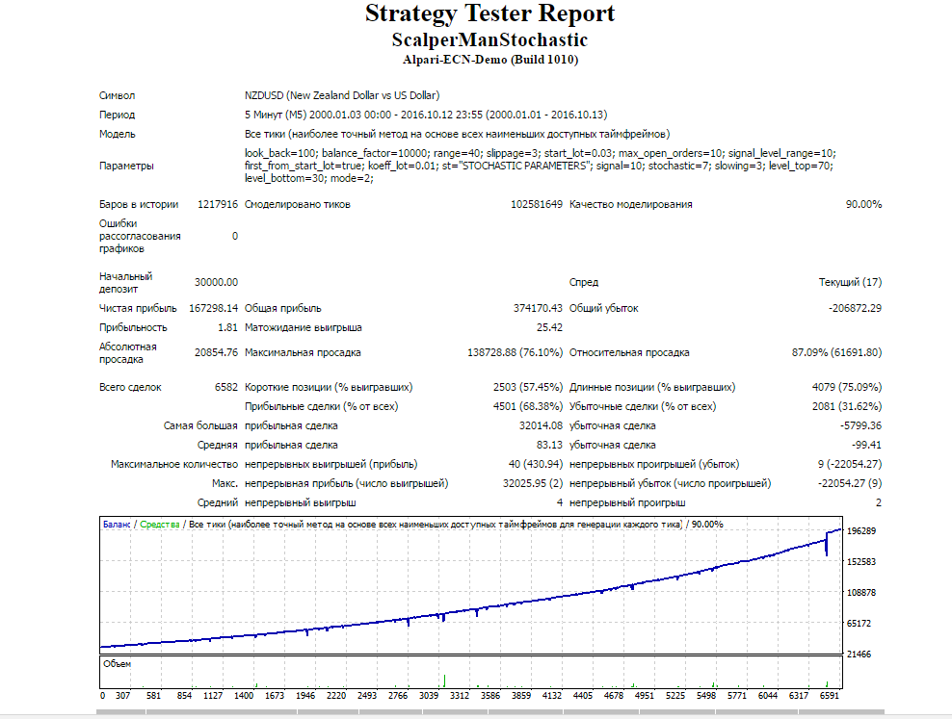Click loss trades value 2081 (31.62%)
Viewport: 952px width, 719px height.
click(x=847, y=406)
